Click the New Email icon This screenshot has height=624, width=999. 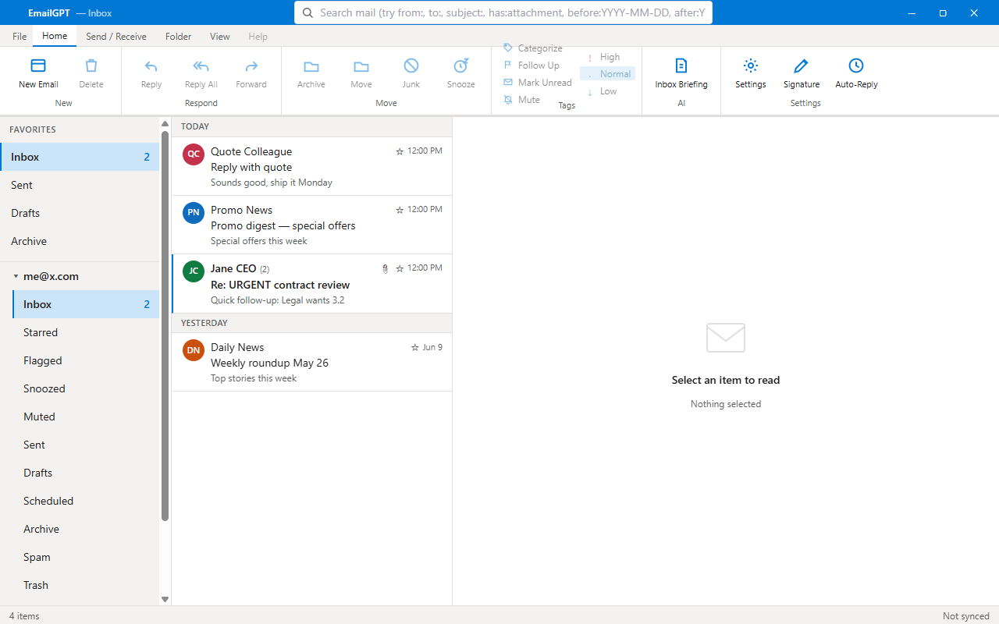pos(38,66)
